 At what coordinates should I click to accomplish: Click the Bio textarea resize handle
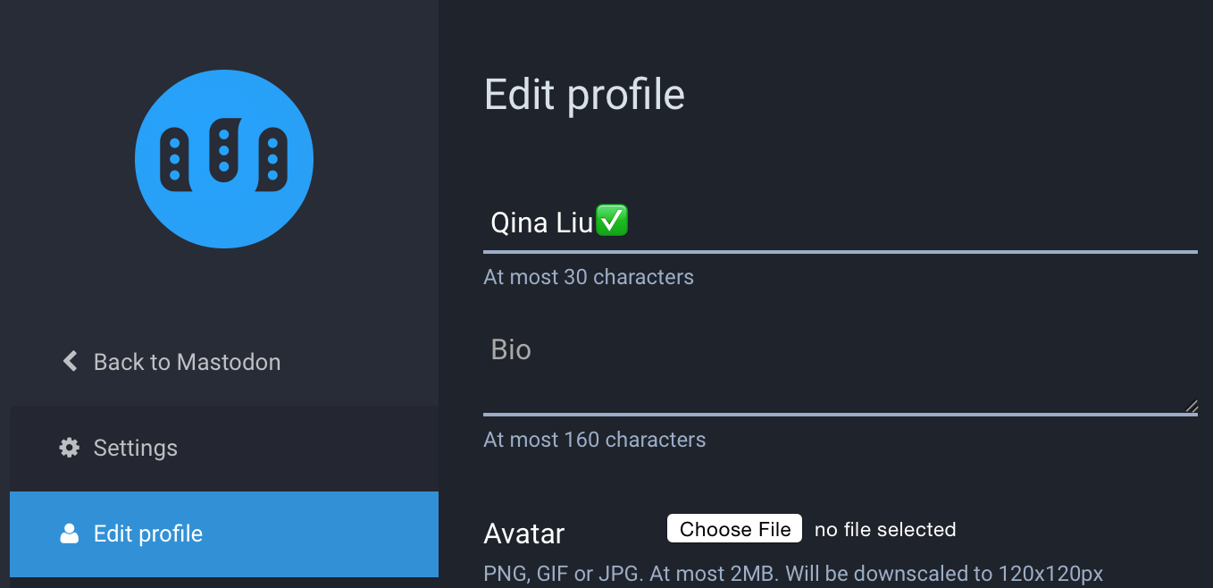pos(1191,406)
